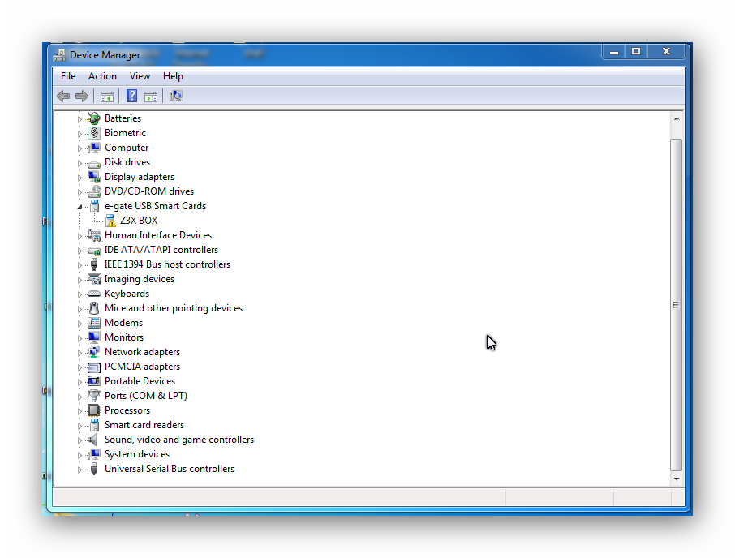Click the Mice and other pointing devices icon
This screenshot has height=558, width=735.
pos(94,308)
